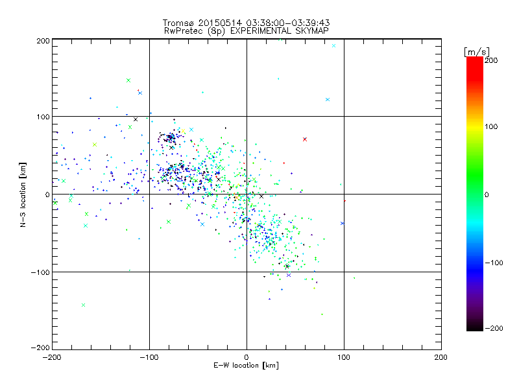Click the RwPretec EXPERIMENTAL SKYMAP subtitle
This screenshot has width=519, height=389.
tap(247, 31)
